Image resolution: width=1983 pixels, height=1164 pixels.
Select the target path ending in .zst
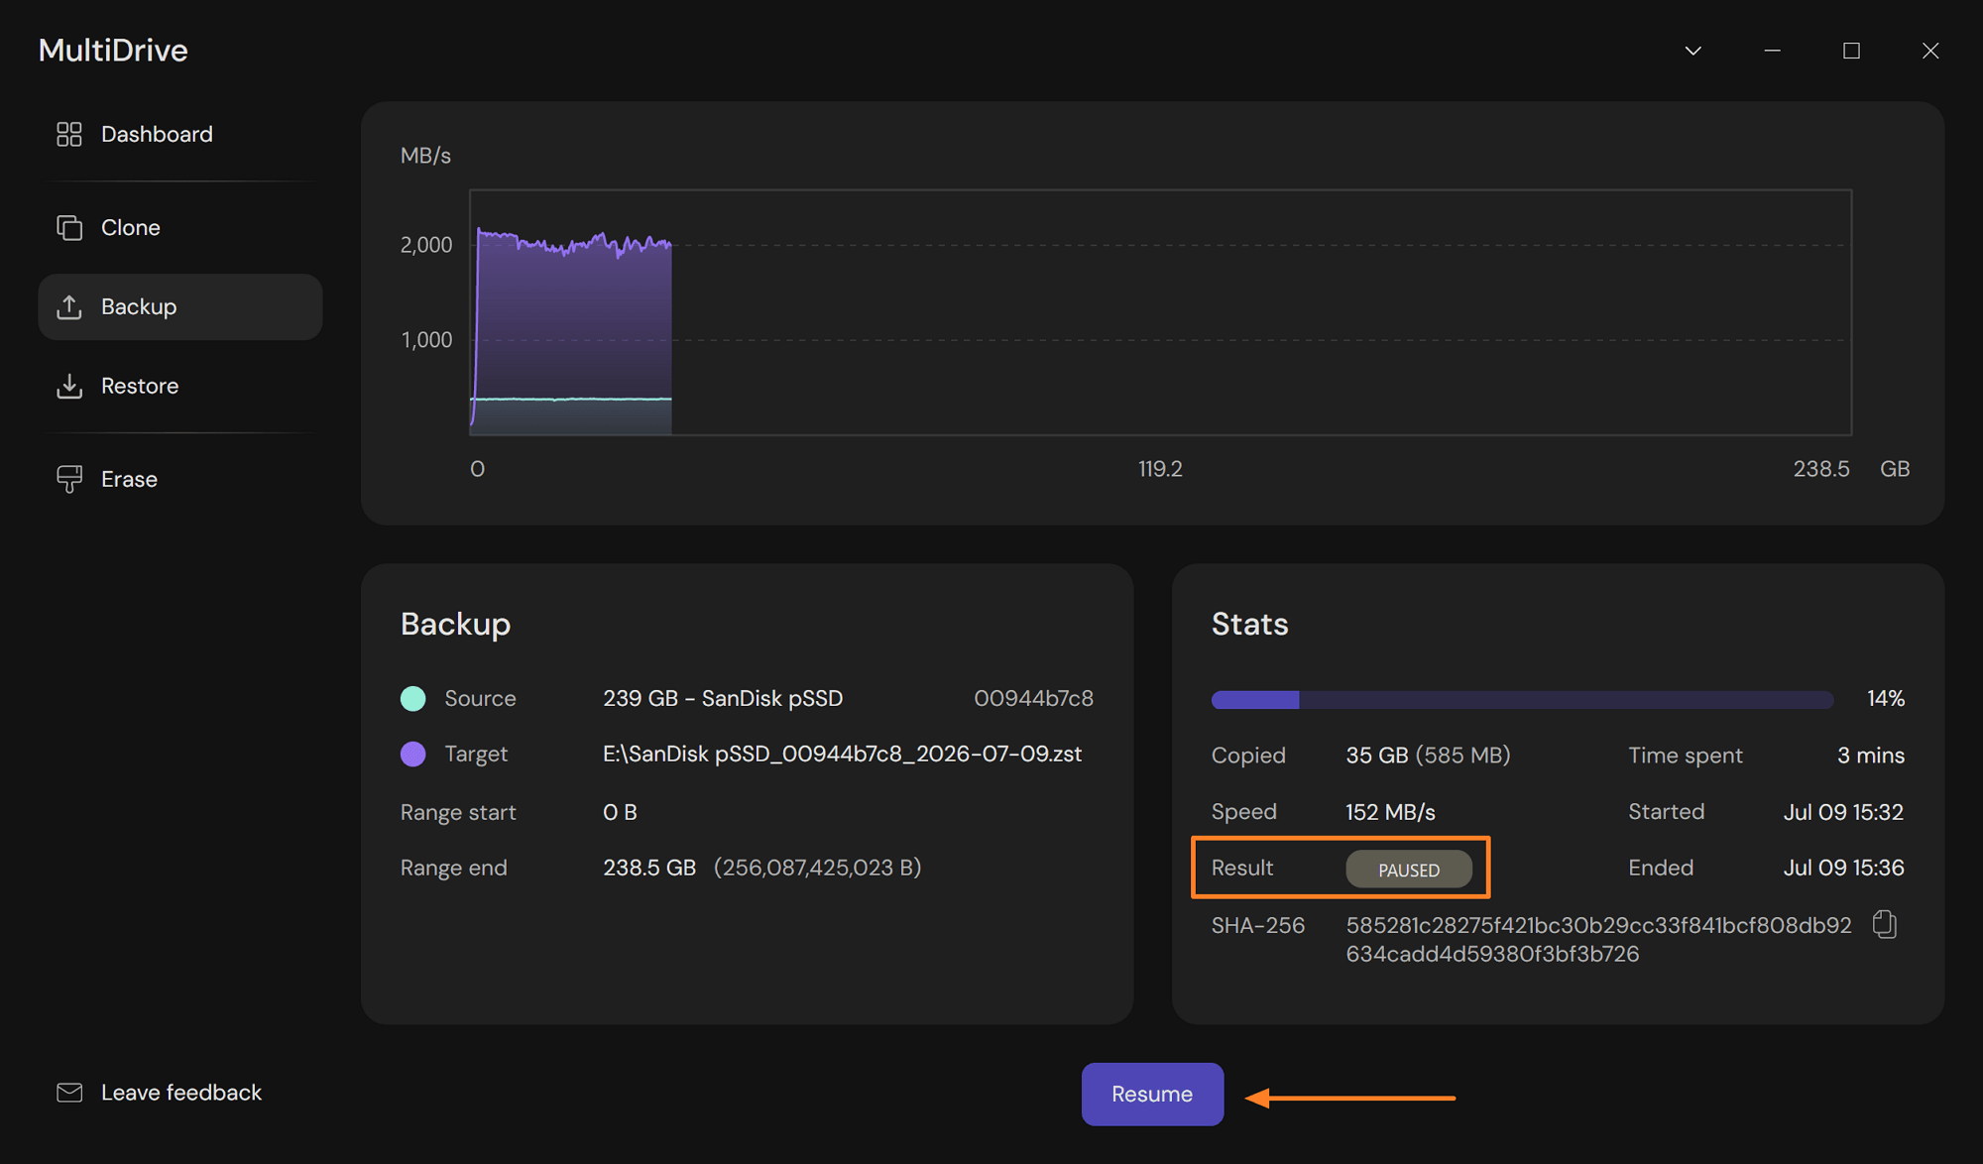(x=843, y=755)
